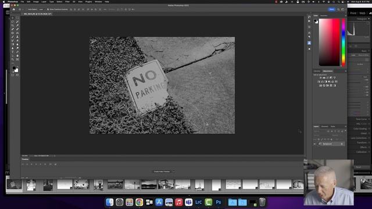Open the Photoshop search magnifier icon
Screen dimensions: 372x209
point(338,9)
